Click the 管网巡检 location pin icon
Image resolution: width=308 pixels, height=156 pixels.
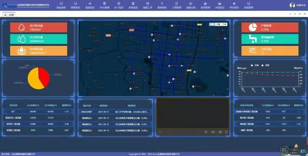coord(162,3)
